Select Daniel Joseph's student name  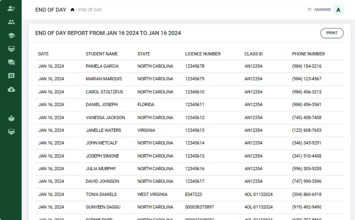coord(102,104)
